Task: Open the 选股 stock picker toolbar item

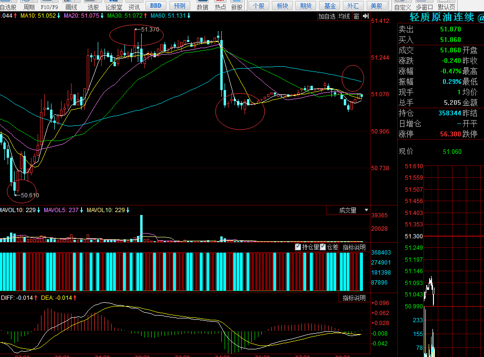Action: pyautogui.click(x=93, y=5)
